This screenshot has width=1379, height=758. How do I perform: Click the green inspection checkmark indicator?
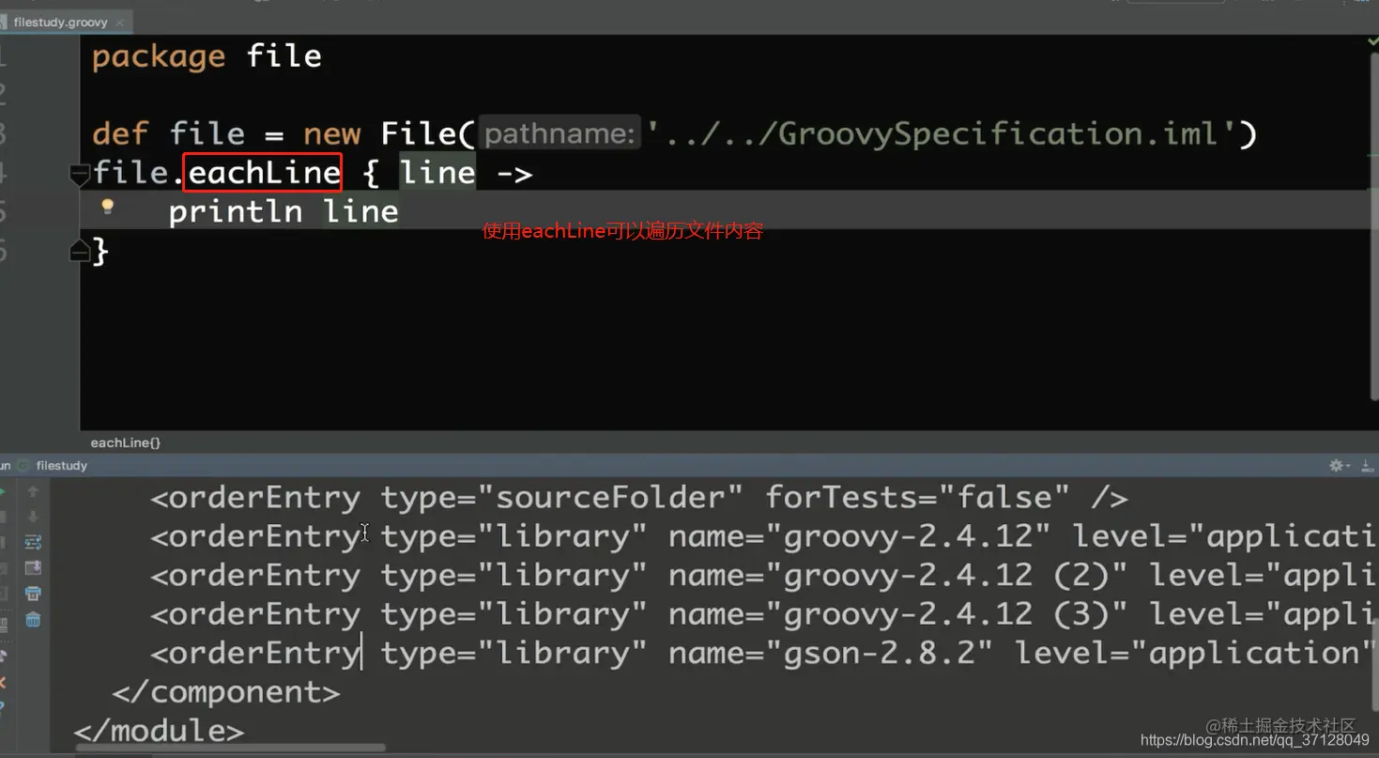(1372, 42)
